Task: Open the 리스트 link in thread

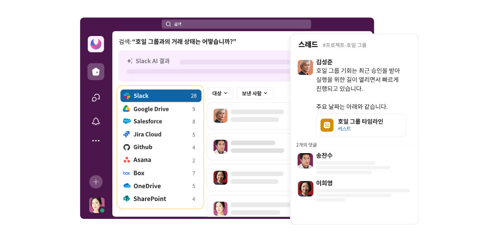Action: (344, 129)
